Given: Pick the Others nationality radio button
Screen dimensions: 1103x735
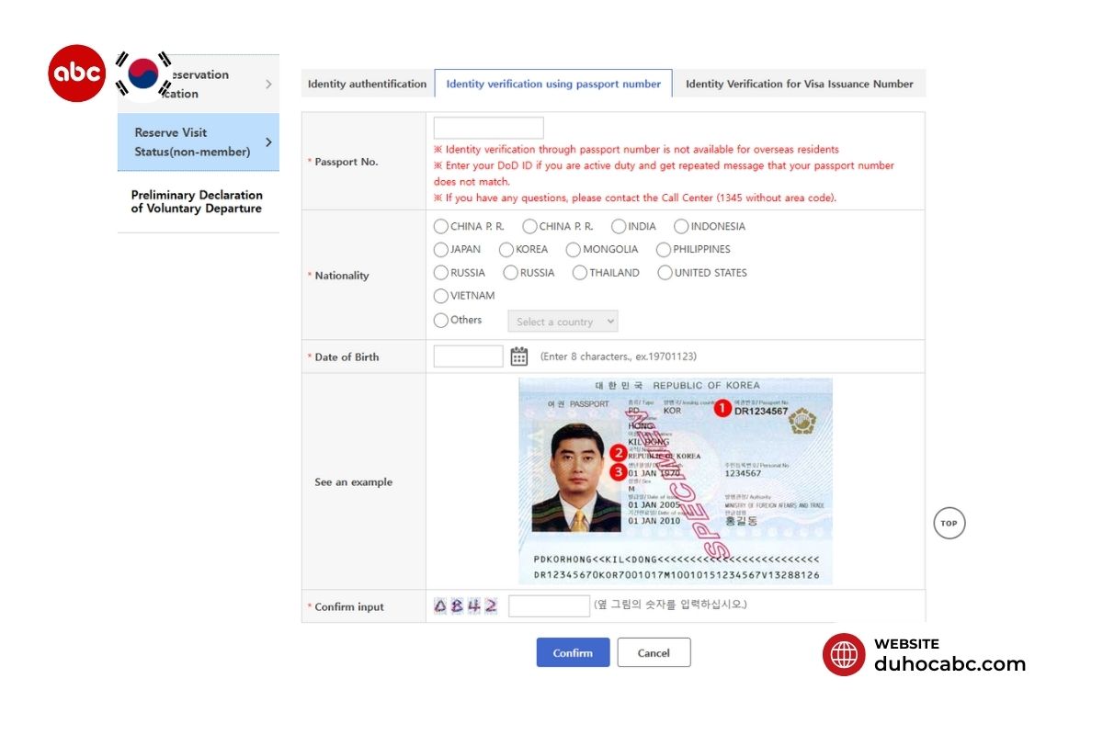Looking at the screenshot, I should point(441,321).
